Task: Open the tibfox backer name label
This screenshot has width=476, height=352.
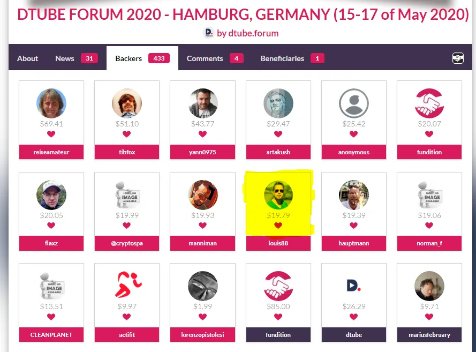Action: (127, 152)
